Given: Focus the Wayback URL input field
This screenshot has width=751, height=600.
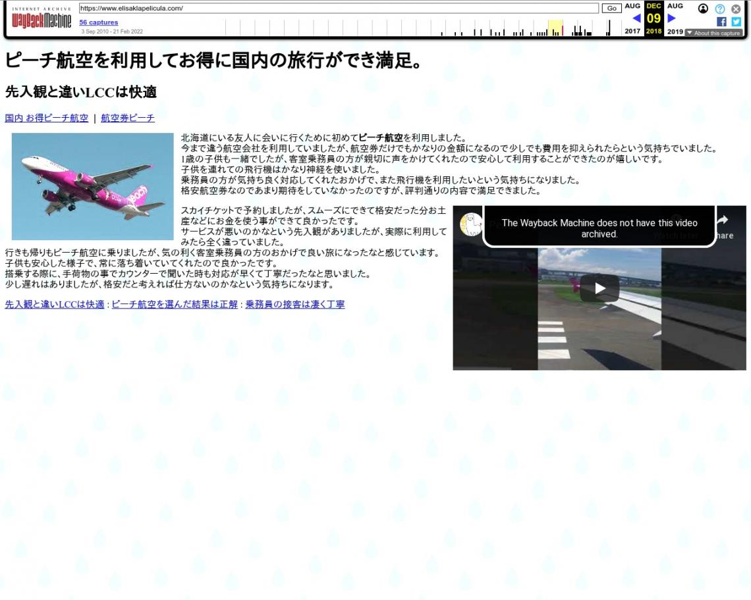Looking at the screenshot, I should coord(339,8).
